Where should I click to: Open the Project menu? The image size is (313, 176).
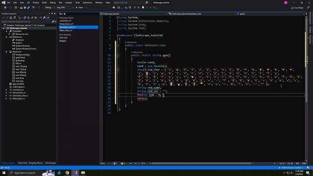click(x=36, y=2)
